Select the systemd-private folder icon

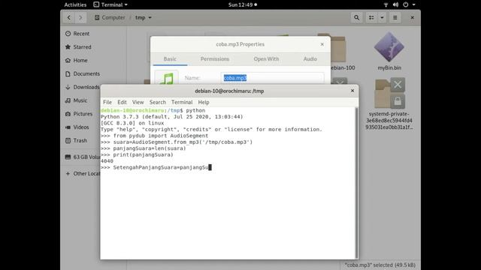pyautogui.click(x=389, y=93)
